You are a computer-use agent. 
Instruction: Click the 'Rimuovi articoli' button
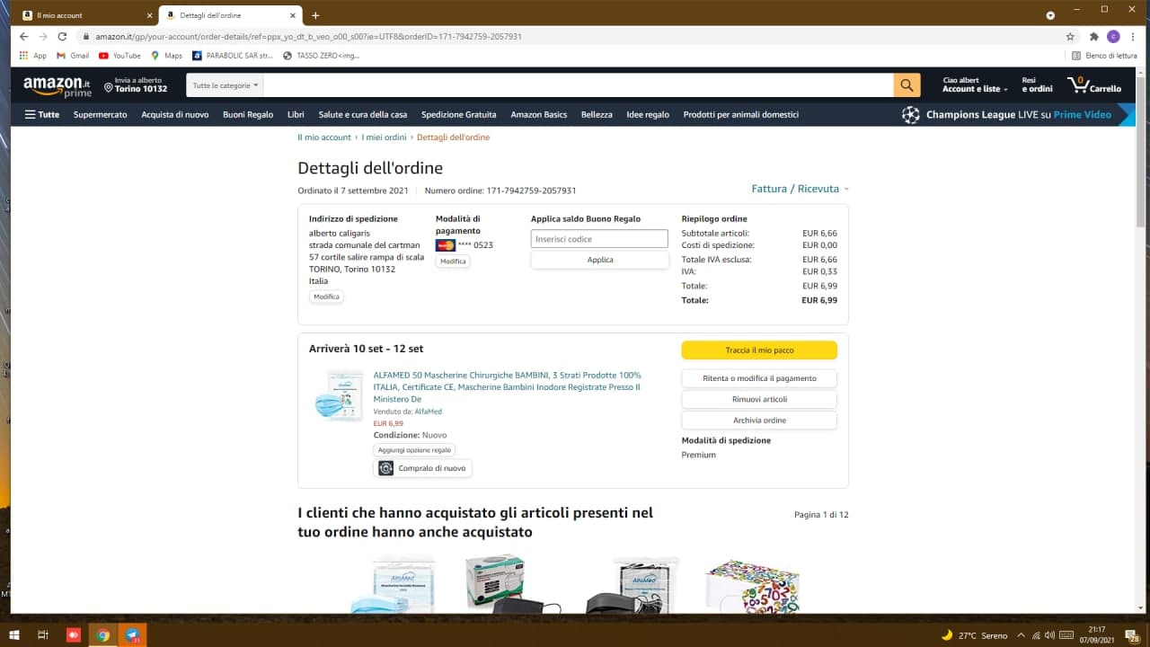click(759, 399)
